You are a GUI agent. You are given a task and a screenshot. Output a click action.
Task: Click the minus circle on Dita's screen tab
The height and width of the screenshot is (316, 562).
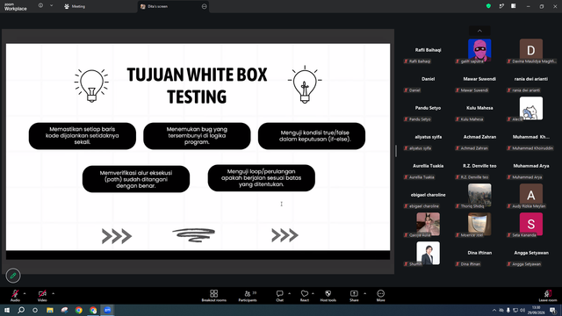click(x=205, y=6)
